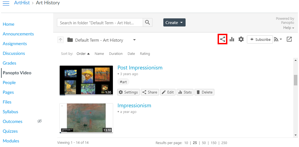Open Outcomes page
This screenshot has width=299, height=147.
coord(12,121)
